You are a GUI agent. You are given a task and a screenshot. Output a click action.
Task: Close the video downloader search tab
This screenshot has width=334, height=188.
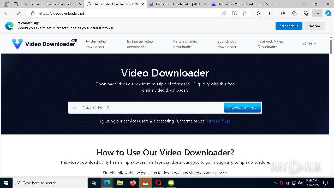(80, 4)
